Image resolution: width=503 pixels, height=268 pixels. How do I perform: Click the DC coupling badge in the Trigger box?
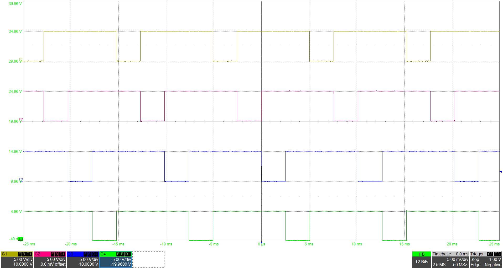497,254
